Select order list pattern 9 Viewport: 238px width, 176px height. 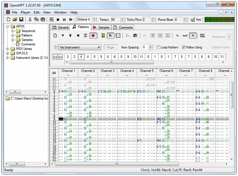point(128,57)
